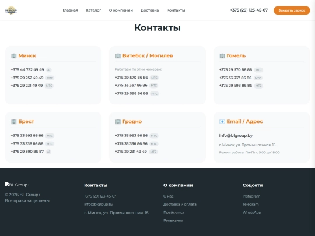
Task: Click the Соцсети footer heading
Action: [253, 185]
